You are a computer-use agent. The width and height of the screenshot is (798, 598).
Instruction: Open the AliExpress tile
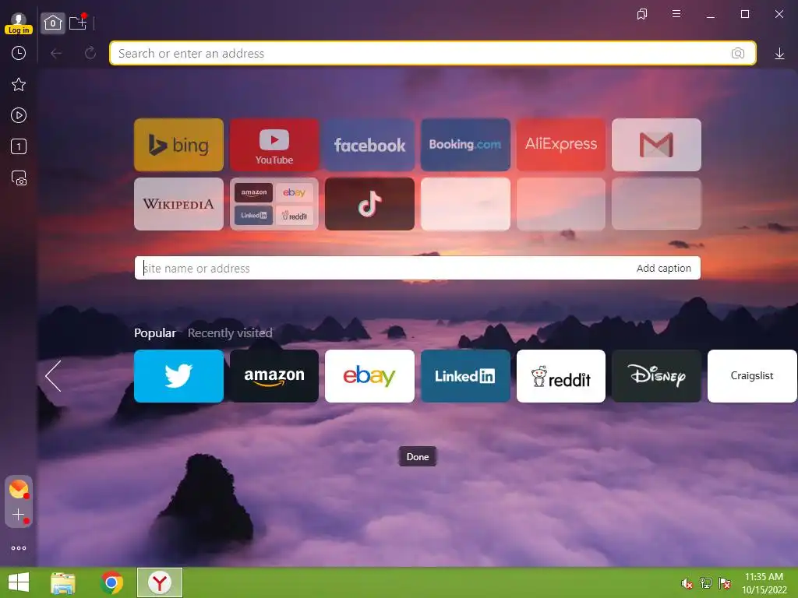coord(561,145)
